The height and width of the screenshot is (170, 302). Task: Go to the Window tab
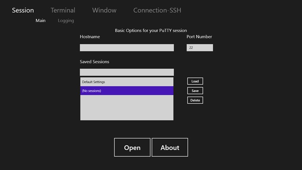point(104,10)
